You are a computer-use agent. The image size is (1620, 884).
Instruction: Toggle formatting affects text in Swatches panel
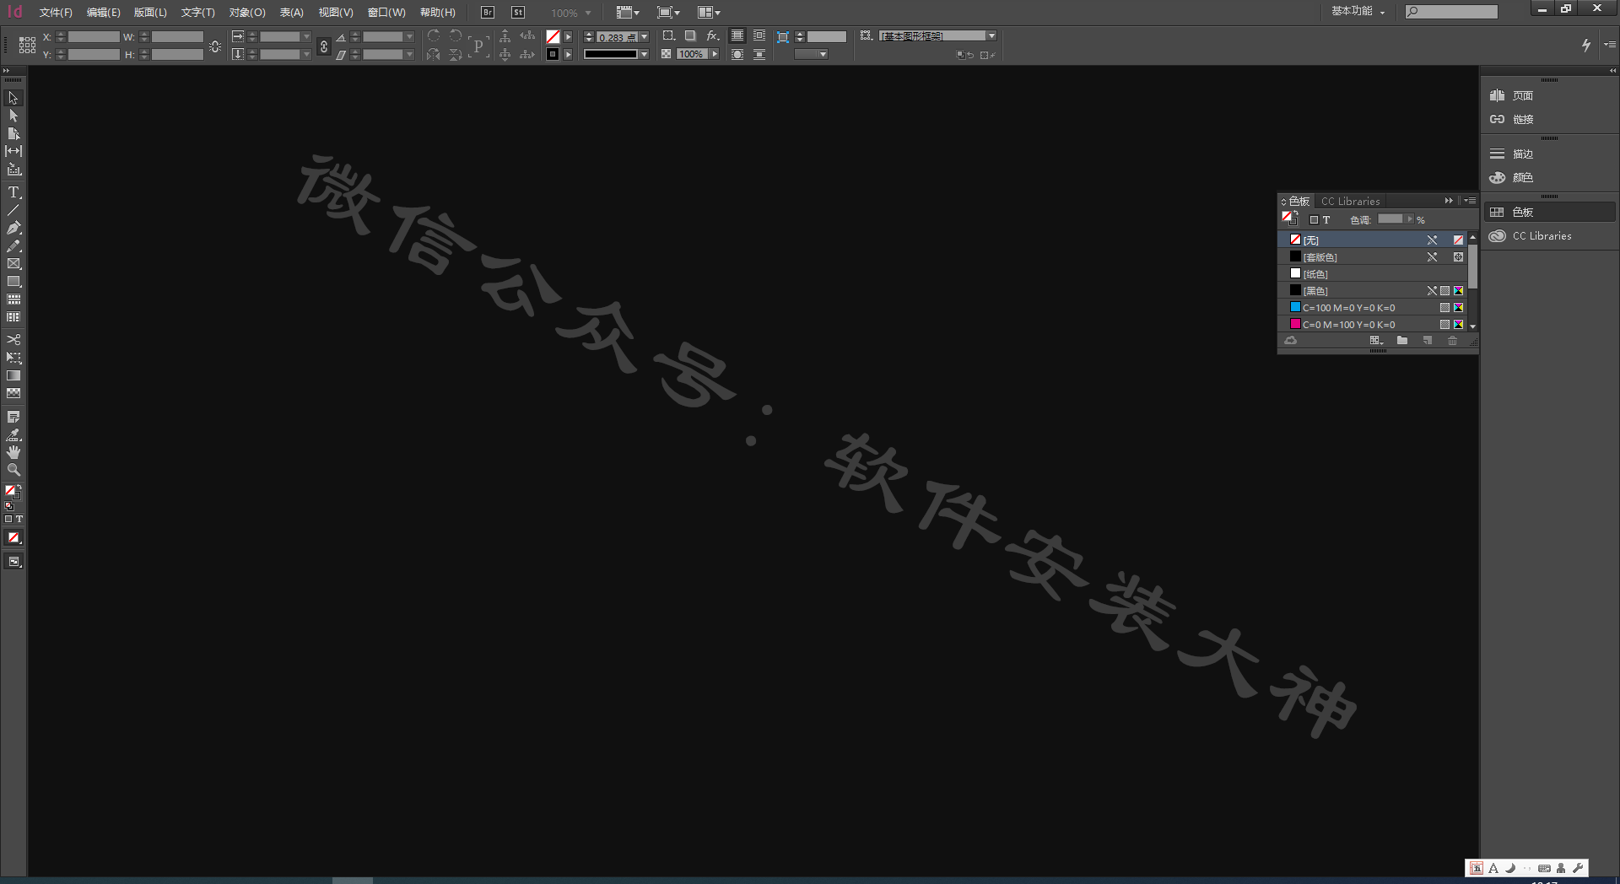pos(1326,220)
